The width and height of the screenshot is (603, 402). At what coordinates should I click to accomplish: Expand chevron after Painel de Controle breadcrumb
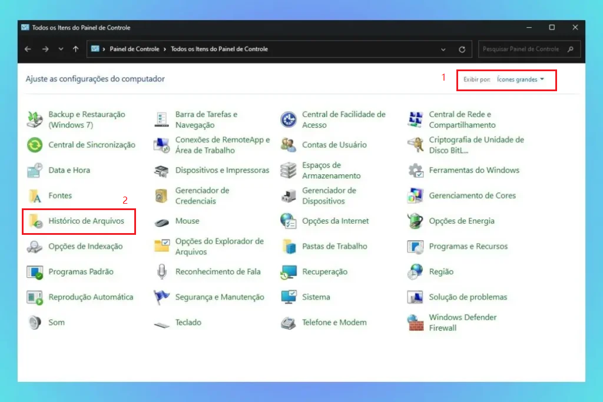pyautogui.click(x=165, y=49)
